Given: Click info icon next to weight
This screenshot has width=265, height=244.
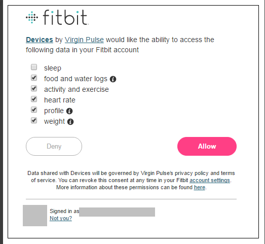Looking at the screenshot, I should pos(70,122).
